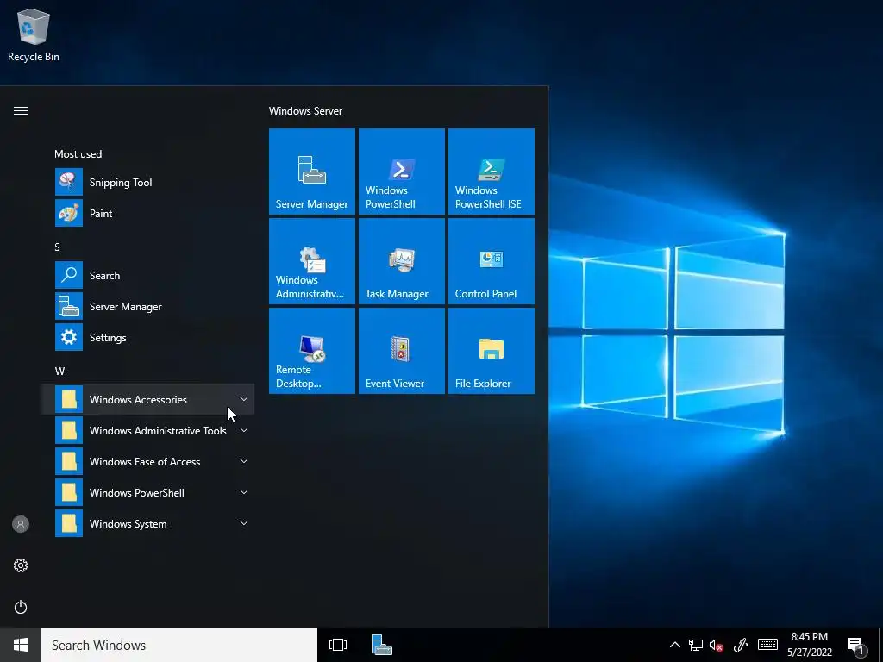Click the "Most used" heading
Image resolution: width=883 pixels, height=662 pixels.
[78, 153]
